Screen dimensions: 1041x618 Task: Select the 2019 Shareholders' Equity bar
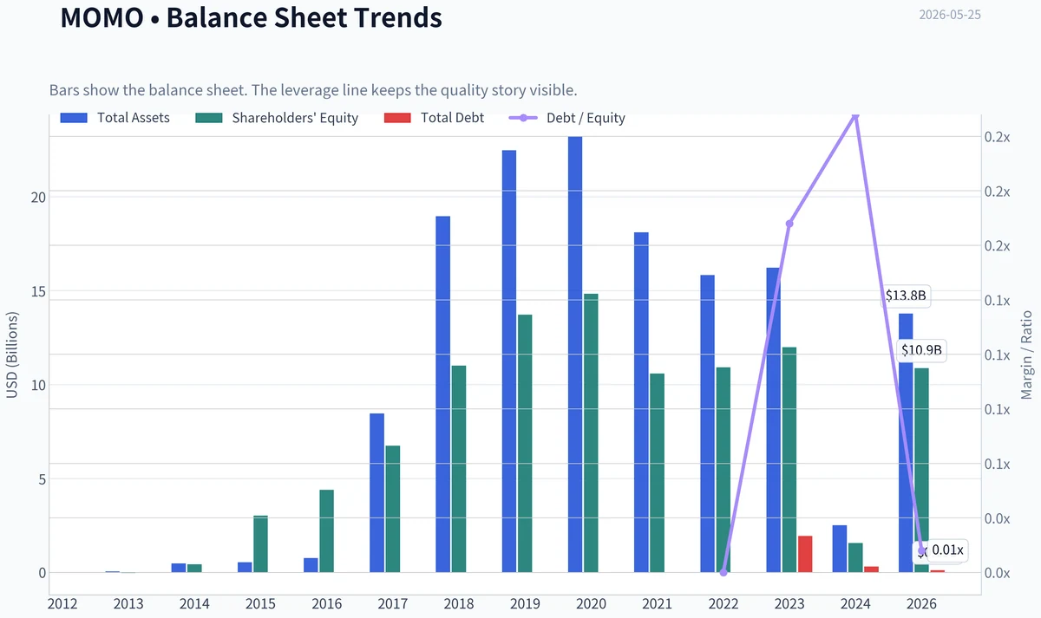coord(525,444)
